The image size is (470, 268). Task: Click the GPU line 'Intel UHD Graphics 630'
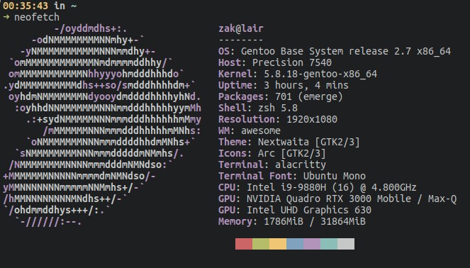tap(295, 210)
